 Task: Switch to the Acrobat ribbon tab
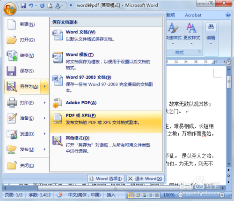(193, 15)
